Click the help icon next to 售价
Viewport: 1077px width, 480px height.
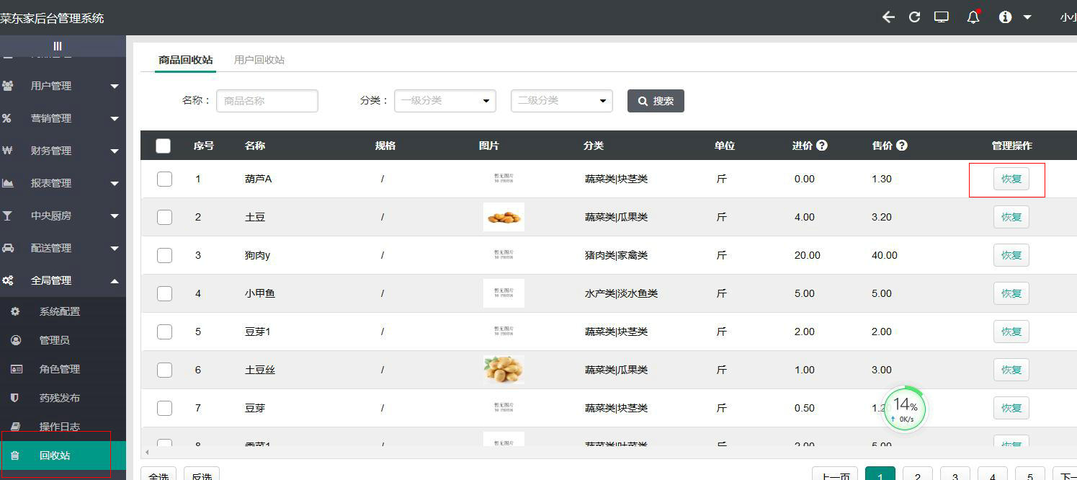pos(902,146)
